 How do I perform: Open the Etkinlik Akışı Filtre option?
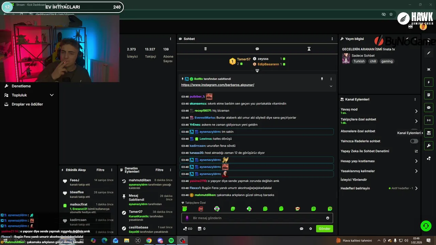click(x=100, y=170)
